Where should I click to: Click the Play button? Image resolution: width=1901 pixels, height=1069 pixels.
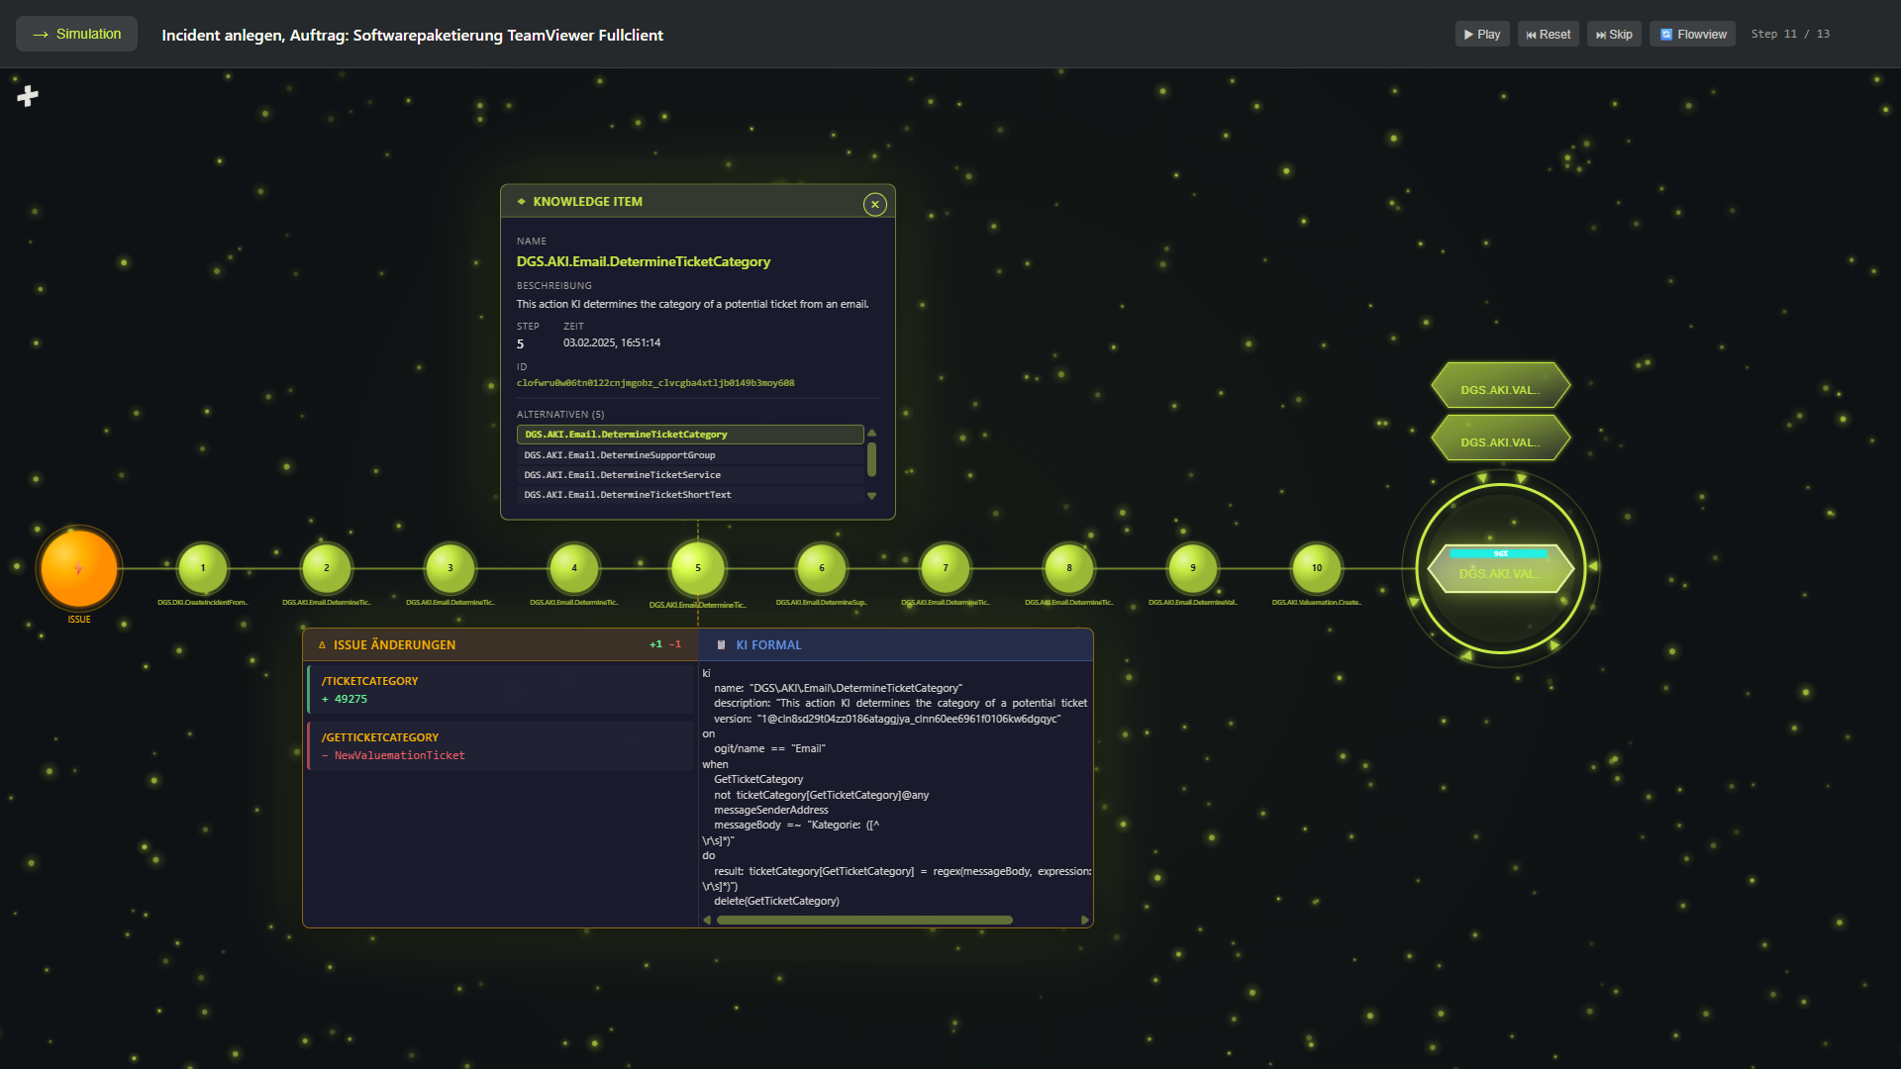coord(1482,35)
